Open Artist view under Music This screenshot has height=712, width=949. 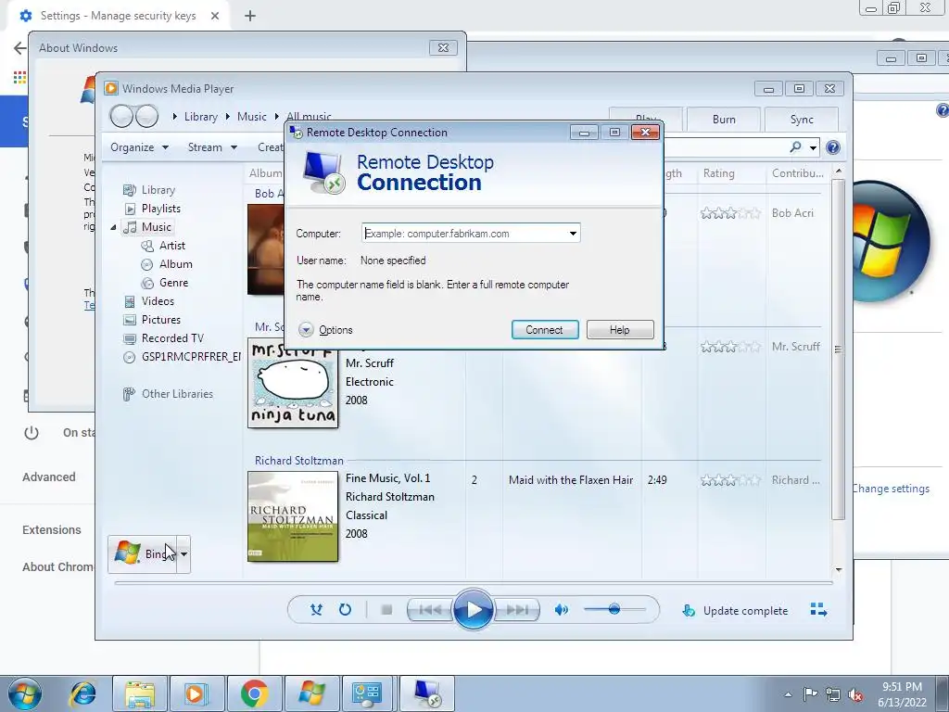163,245
